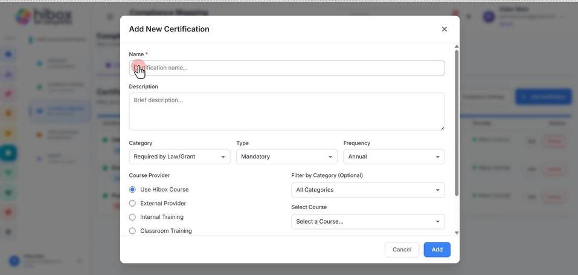The width and height of the screenshot is (578, 275).
Task: Click the blue Add Certification button behind dialog
Action: click(544, 97)
